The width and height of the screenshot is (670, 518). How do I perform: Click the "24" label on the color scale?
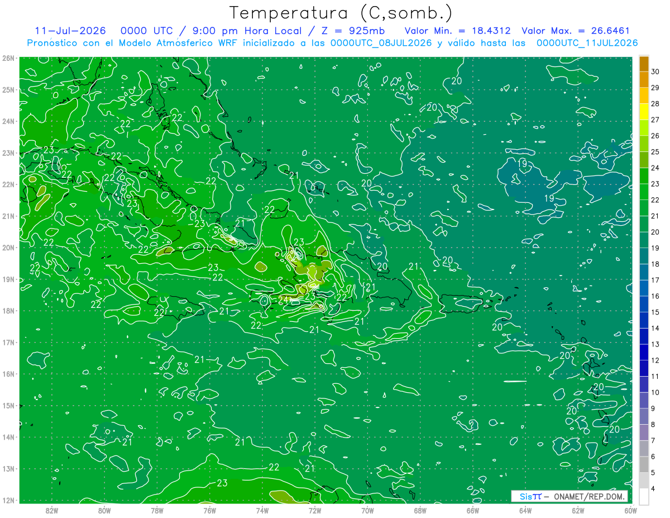(x=655, y=168)
